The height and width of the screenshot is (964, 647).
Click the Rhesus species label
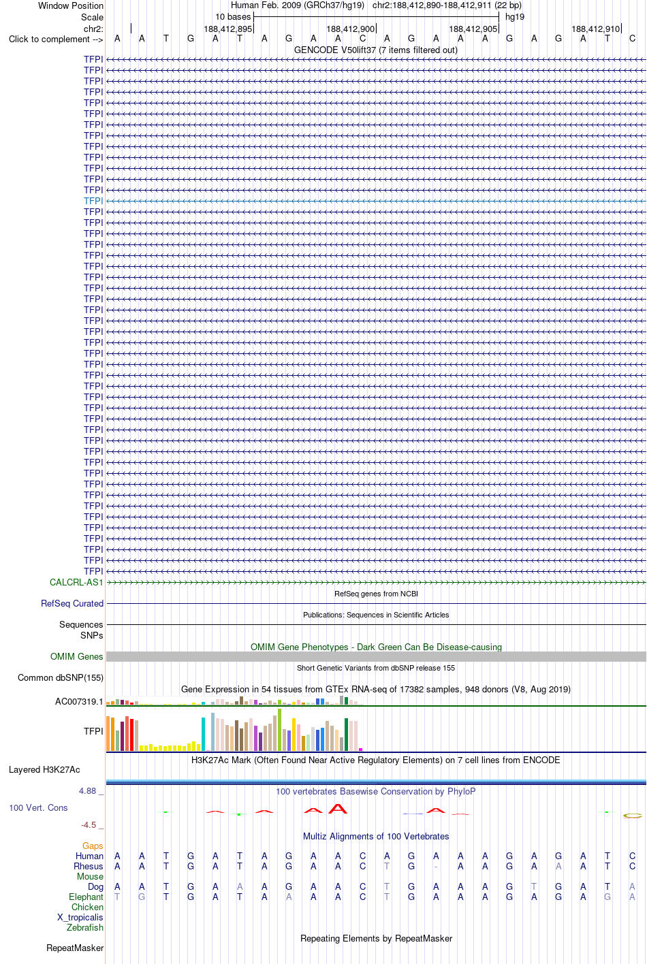click(x=89, y=866)
